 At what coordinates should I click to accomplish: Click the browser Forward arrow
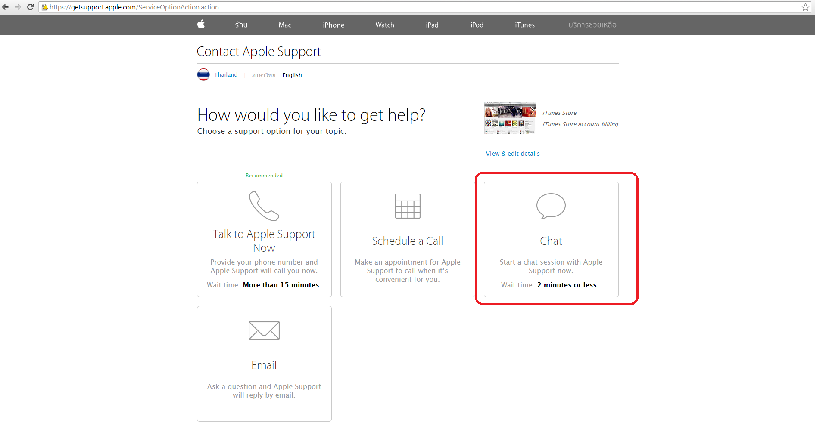click(x=18, y=7)
